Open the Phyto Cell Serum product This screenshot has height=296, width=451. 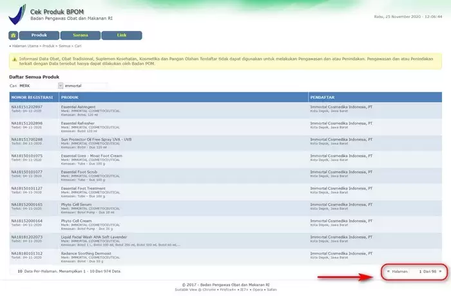76,204
